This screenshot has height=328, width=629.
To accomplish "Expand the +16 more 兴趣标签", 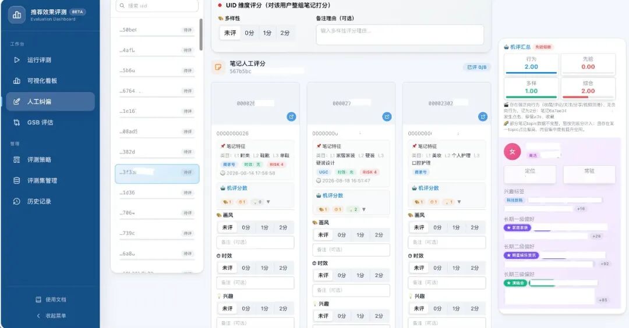I will pos(581,209).
